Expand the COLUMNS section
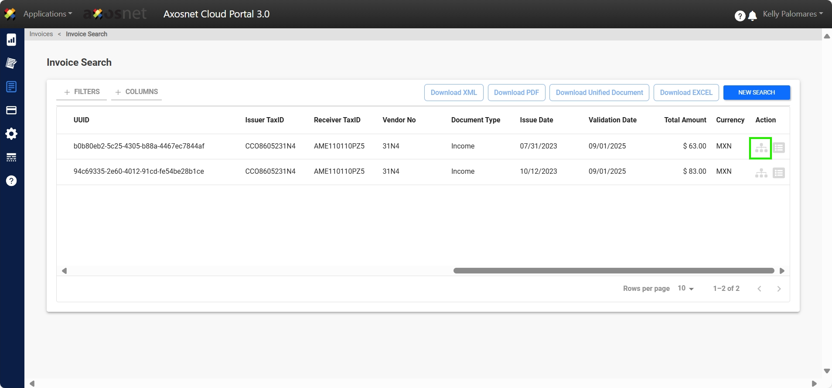Image resolution: width=832 pixels, height=388 pixels. (136, 92)
